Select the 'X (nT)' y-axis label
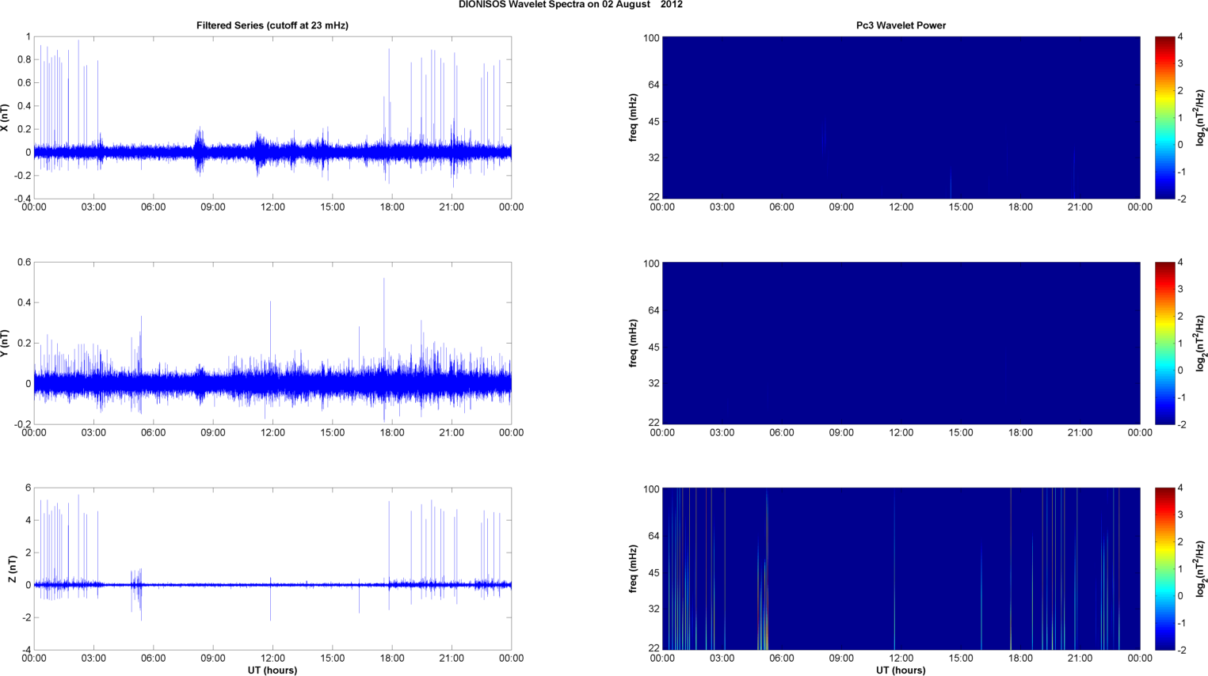 coord(5,118)
